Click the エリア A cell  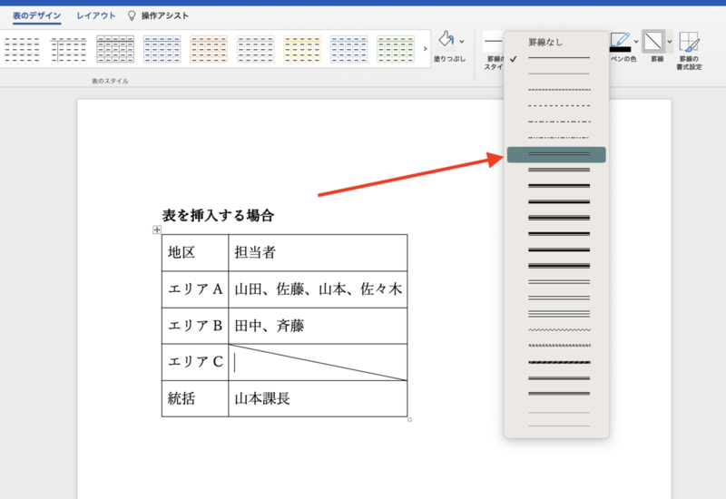tap(195, 289)
